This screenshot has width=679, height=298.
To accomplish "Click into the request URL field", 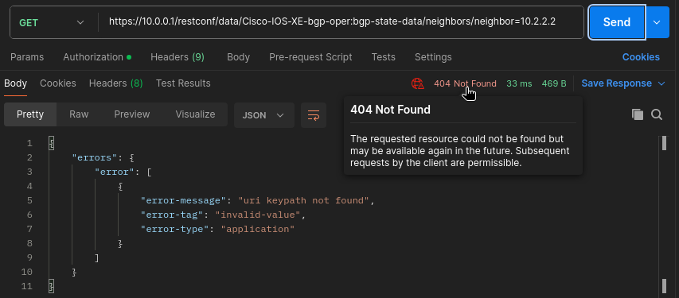I will (x=341, y=22).
